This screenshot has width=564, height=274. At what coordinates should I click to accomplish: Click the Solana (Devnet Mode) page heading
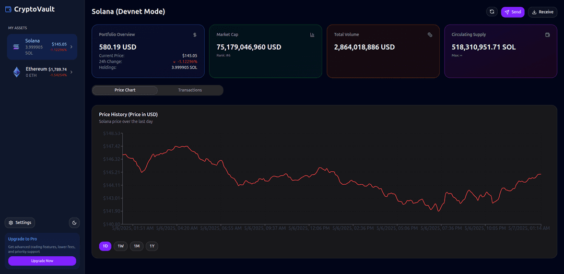128,11
